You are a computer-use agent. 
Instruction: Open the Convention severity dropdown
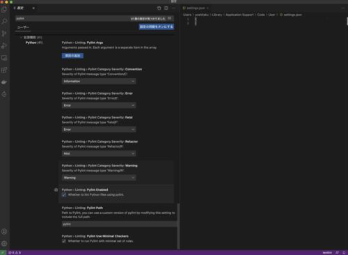pos(99,82)
